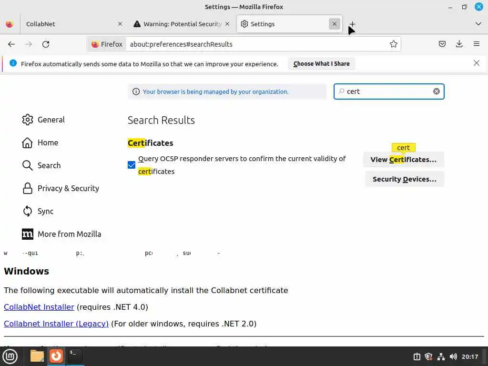Close the Security Warning tab
Image resolution: width=488 pixels, height=366 pixels.
[227, 24]
